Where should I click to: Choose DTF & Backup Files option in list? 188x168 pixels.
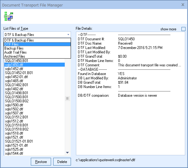tap(19, 40)
